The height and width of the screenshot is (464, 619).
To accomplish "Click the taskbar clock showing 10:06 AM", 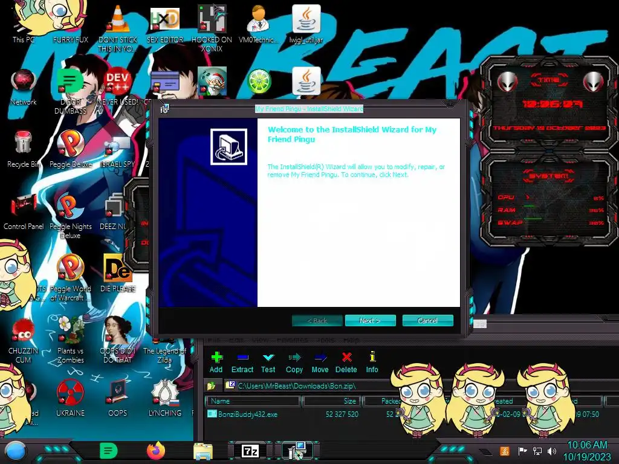I will [x=586, y=451].
